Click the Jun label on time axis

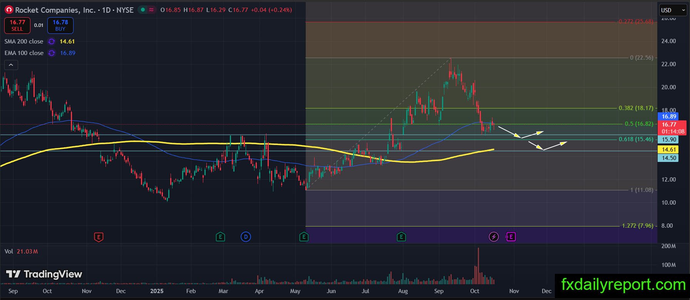click(331, 291)
